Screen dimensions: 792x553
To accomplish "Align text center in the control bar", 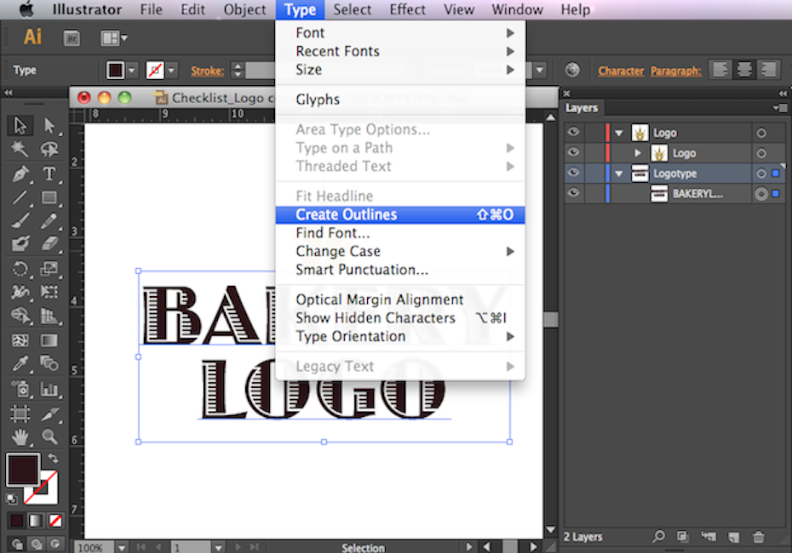I will coord(744,71).
